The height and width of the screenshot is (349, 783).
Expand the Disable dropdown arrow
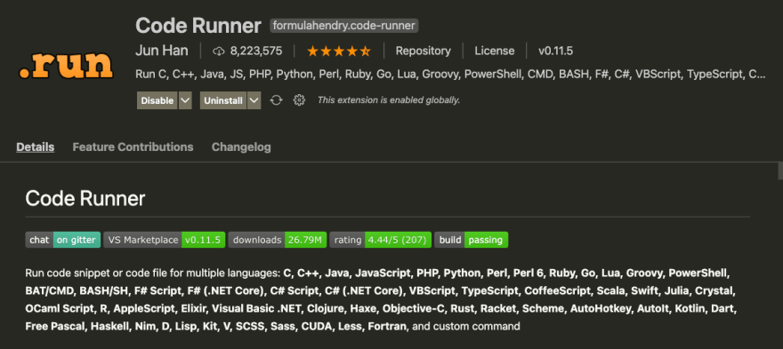[x=185, y=100]
